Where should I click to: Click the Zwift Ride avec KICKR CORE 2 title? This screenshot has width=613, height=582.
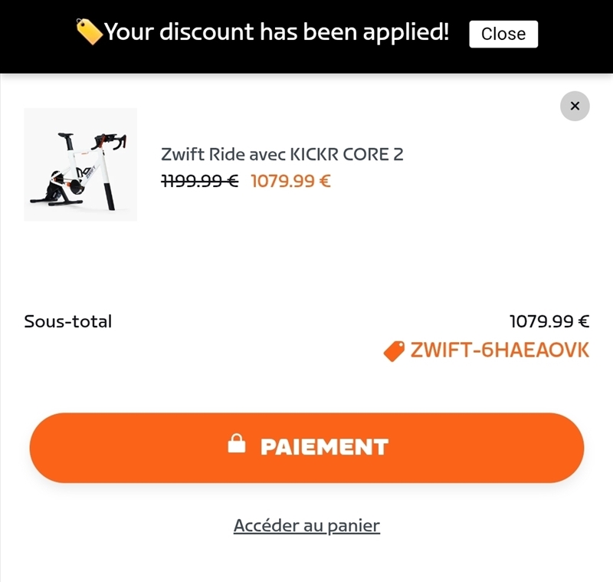point(281,154)
